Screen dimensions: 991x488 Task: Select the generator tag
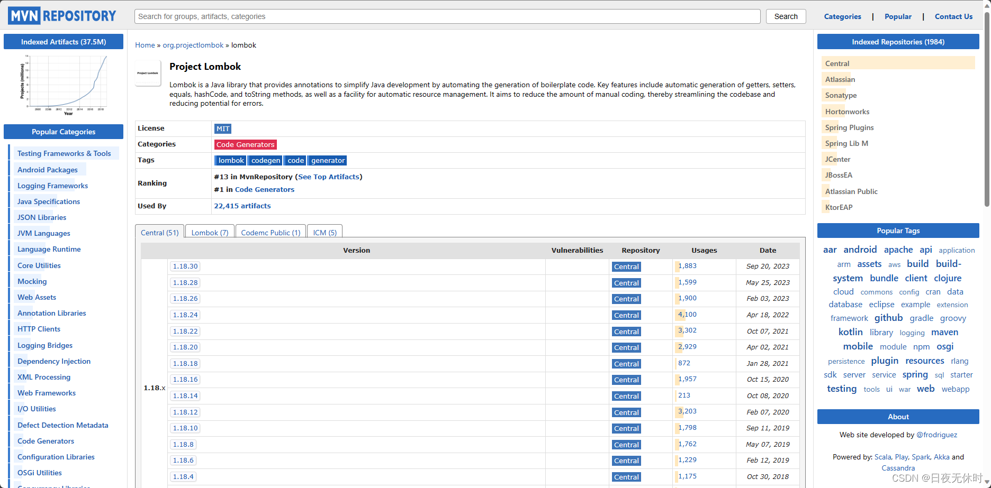[328, 160]
